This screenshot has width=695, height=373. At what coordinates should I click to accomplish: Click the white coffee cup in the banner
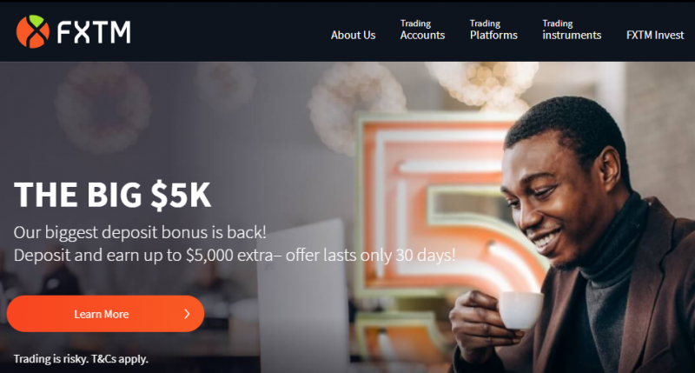pos(520,310)
